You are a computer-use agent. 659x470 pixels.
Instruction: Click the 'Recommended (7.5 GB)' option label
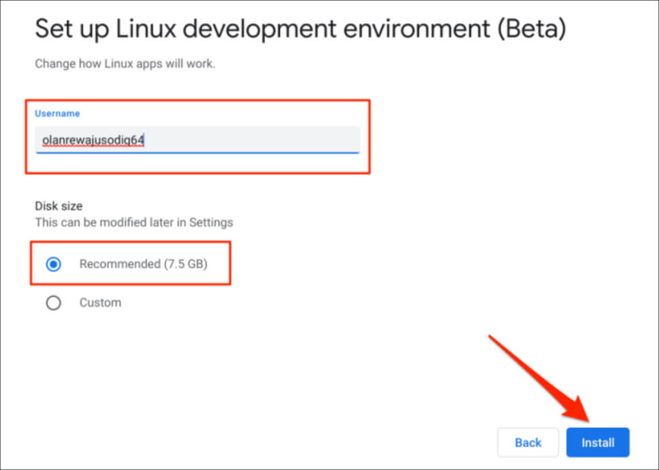143,264
